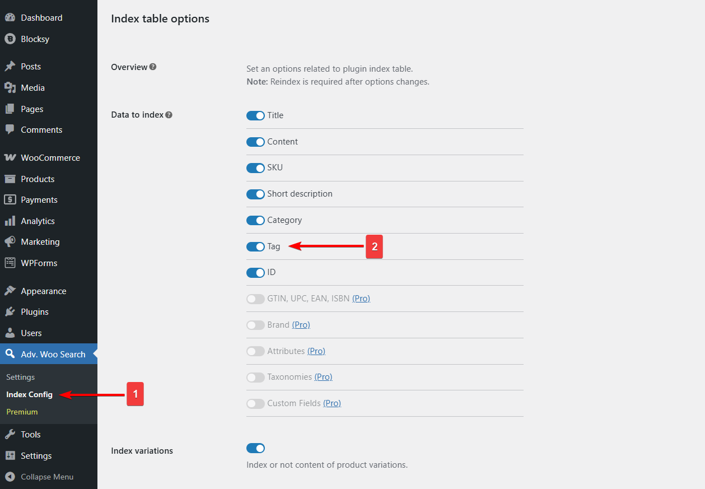705x489 pixels.
Task: Open the Premium submenu link
Action: (22, 412)
